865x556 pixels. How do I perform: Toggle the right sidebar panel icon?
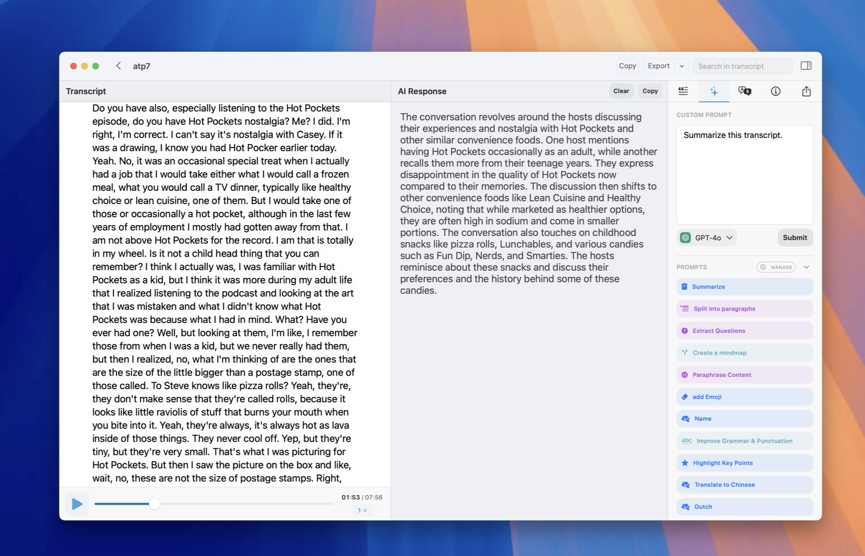(806, 66)
